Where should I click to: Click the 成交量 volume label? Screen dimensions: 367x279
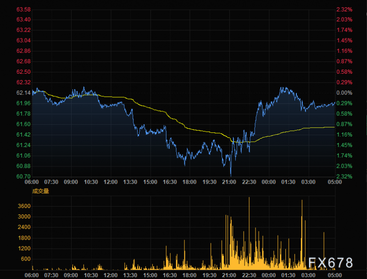40,191
